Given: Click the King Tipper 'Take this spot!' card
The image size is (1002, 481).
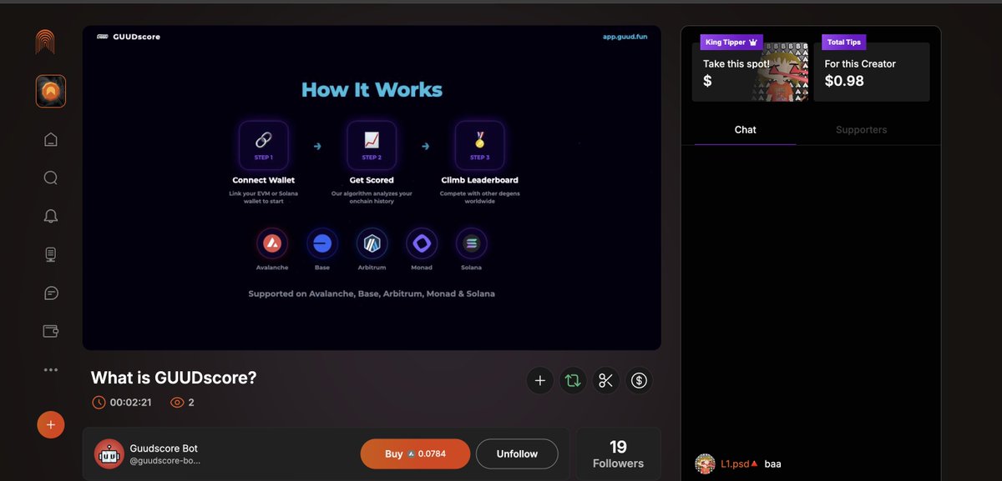Looking at the screenshot, I should point(750,72).
